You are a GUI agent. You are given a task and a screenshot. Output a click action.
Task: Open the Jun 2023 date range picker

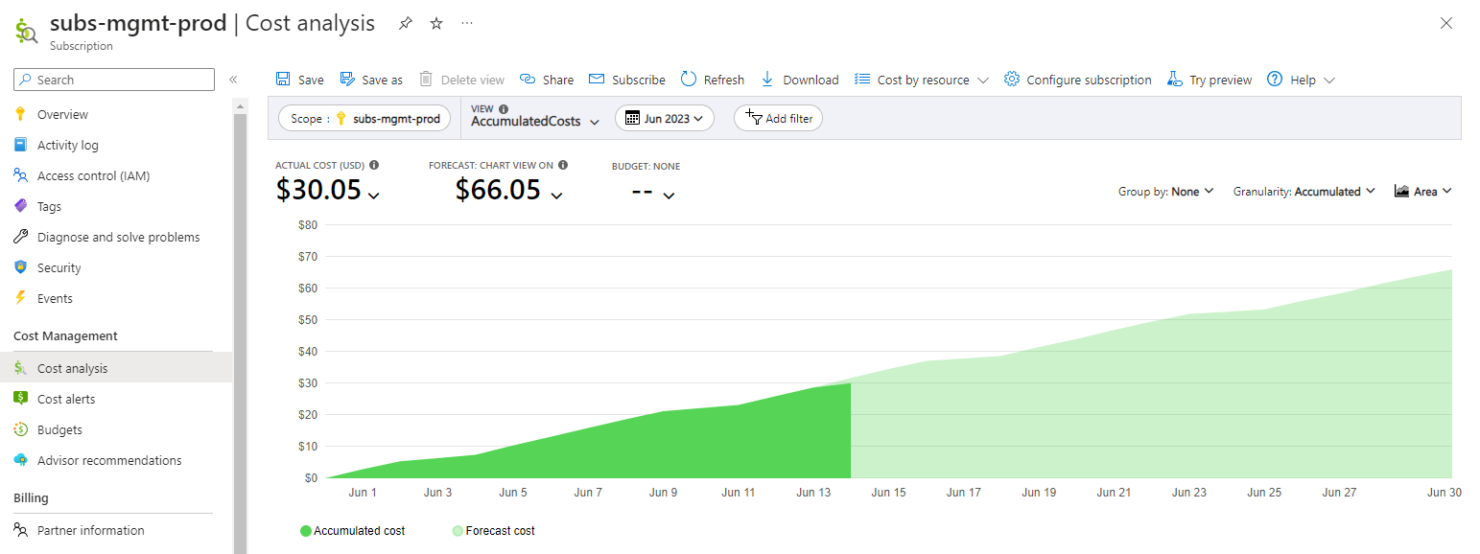(x=665, y=118)
